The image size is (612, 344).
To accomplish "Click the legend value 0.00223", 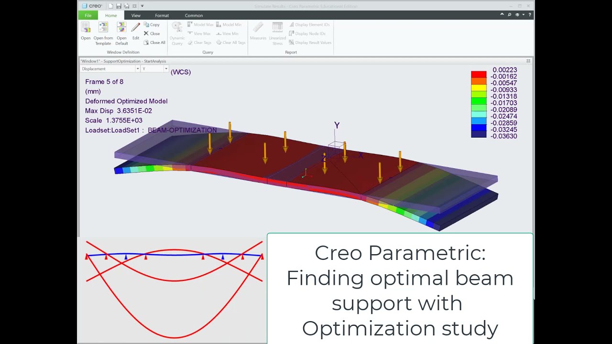I will coord(505,70).
